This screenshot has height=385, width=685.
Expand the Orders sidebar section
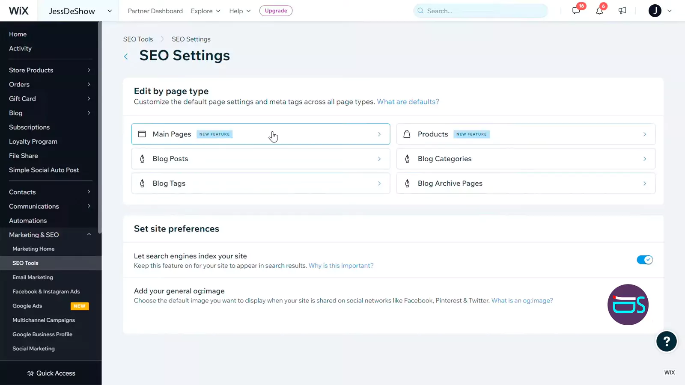tap(89, 85)
